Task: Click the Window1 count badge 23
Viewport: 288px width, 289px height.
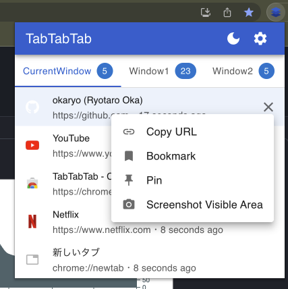Action: (x=185, y=71)
